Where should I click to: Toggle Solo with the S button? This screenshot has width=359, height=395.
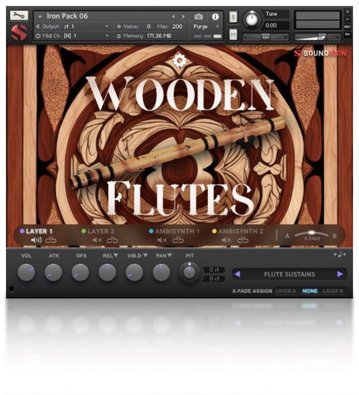(233, 17)
